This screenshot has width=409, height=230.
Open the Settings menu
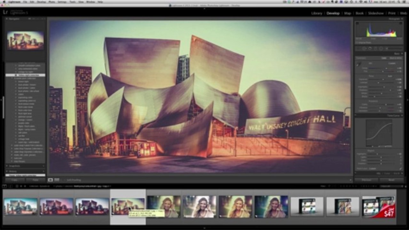coord(62,2)
